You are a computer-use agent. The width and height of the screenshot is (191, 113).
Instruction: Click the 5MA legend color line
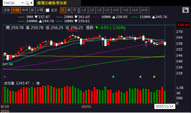tap(21, 17)
